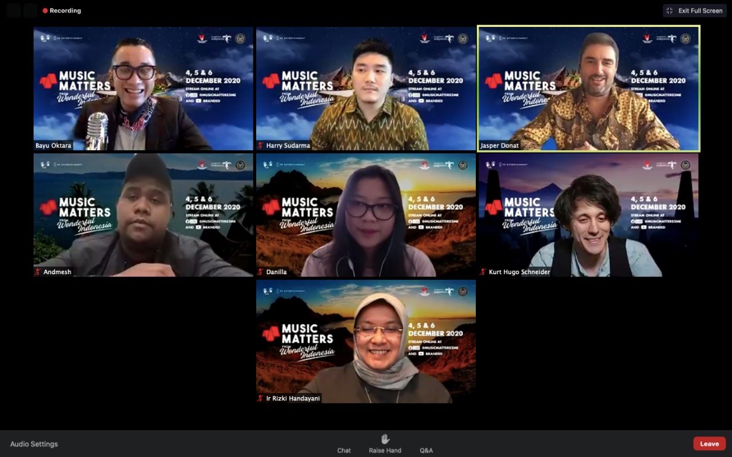
Task: Open Audio Settings menu
Action: (34, 444)
